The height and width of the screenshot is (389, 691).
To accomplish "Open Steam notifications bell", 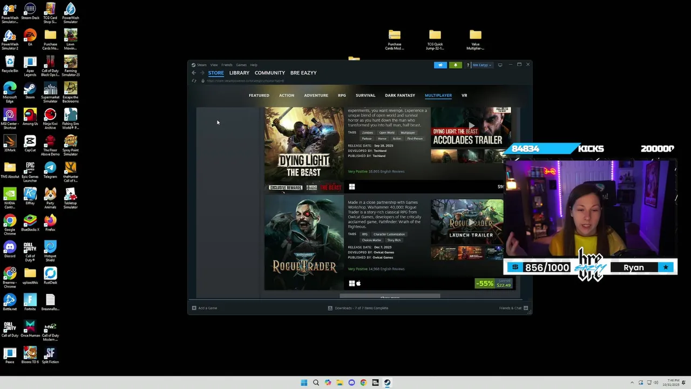I will point(455,65).
